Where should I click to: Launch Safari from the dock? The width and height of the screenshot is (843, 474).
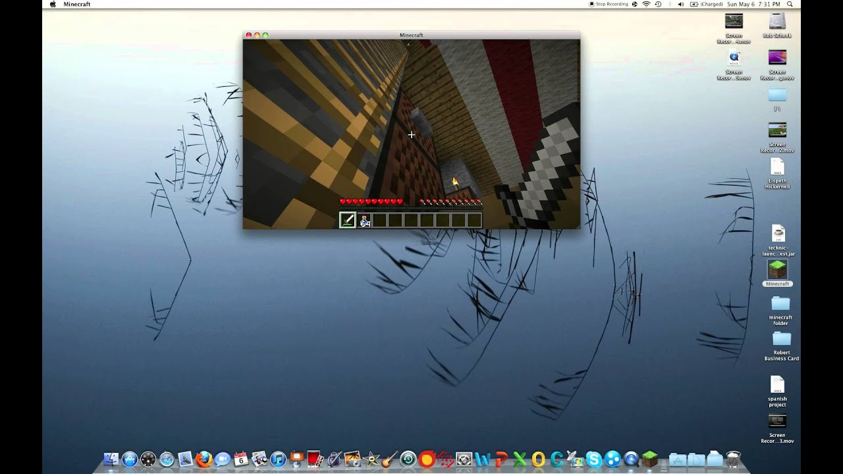(167, 459)
